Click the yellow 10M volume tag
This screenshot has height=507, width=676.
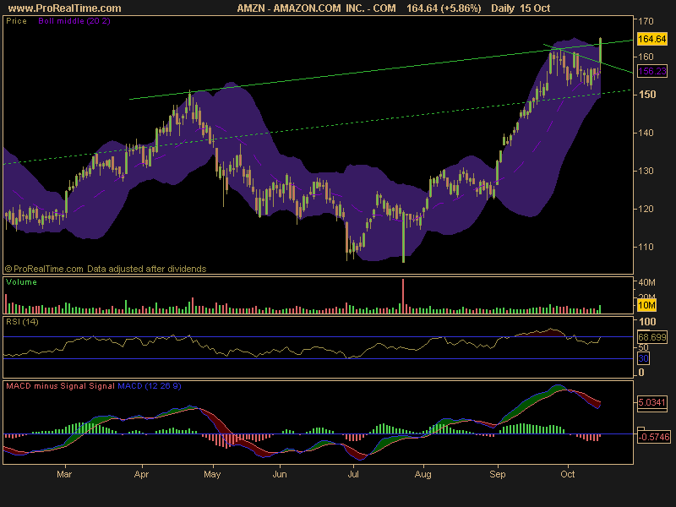(646, 306)
